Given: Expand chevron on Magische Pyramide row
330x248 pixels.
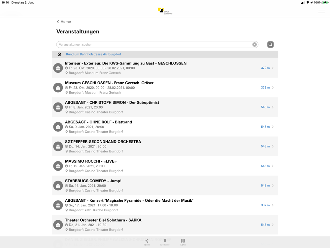Looking at the screenshot, I should click(x=273, y=205).
